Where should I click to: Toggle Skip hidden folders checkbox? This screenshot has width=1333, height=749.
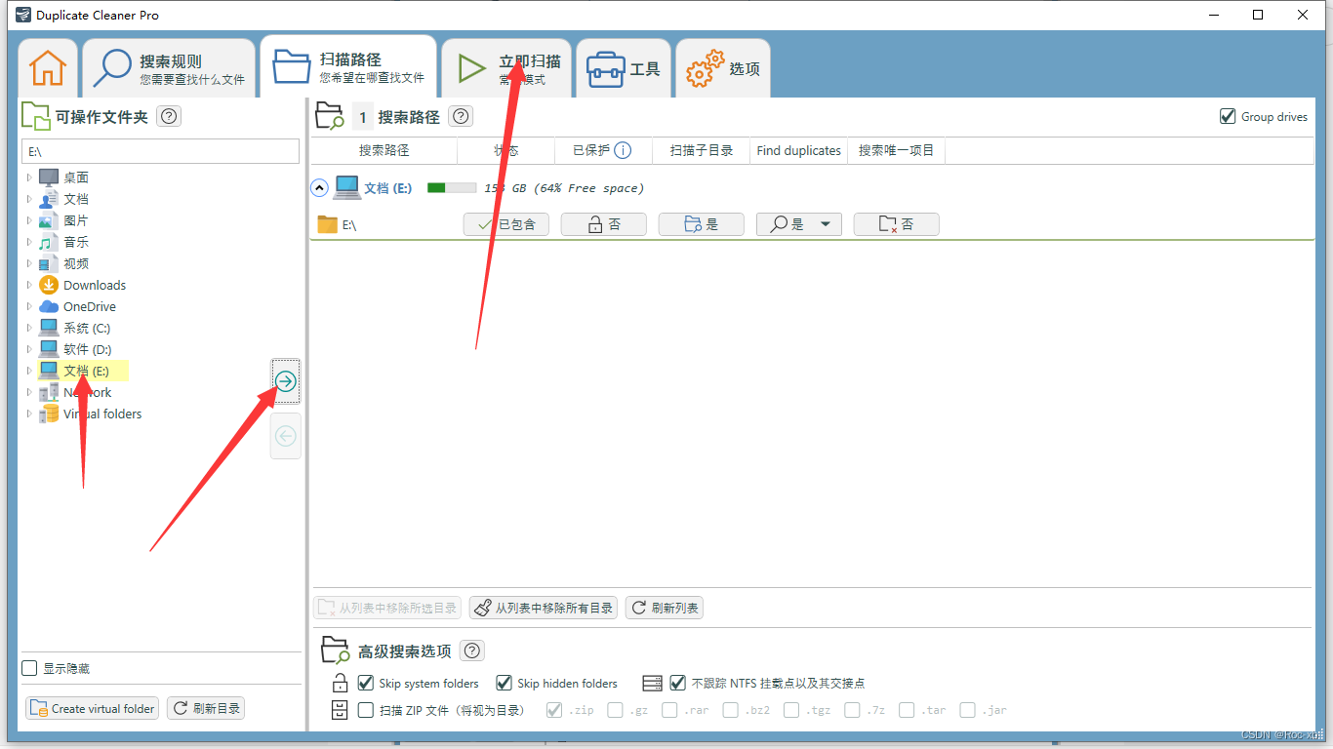[505, 683]
